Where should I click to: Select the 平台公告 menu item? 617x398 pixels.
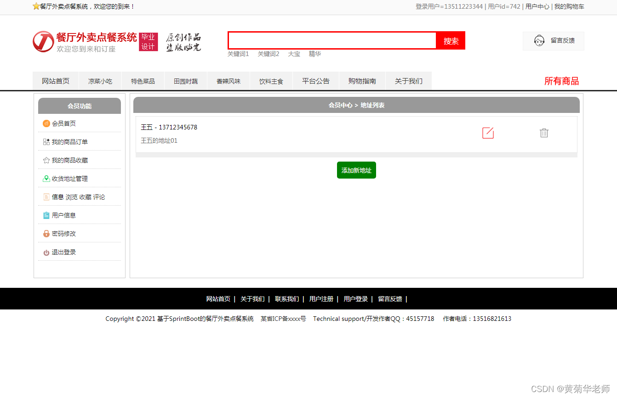315,81
